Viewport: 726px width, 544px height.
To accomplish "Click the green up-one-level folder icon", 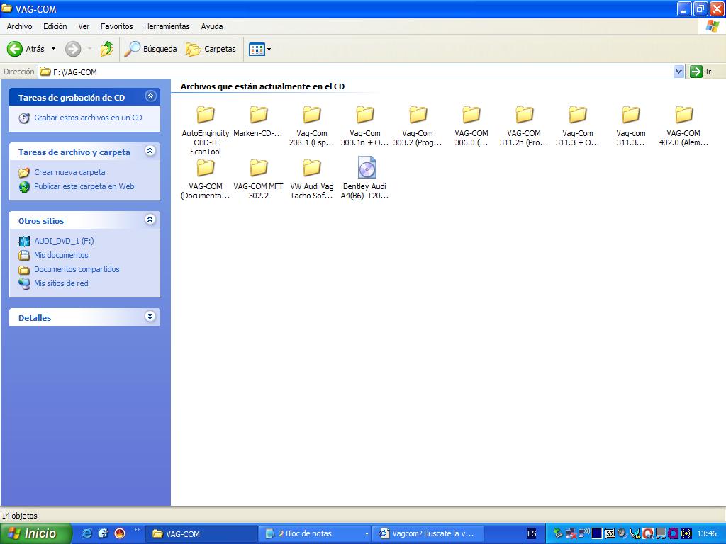I will [x=107, y=49].
